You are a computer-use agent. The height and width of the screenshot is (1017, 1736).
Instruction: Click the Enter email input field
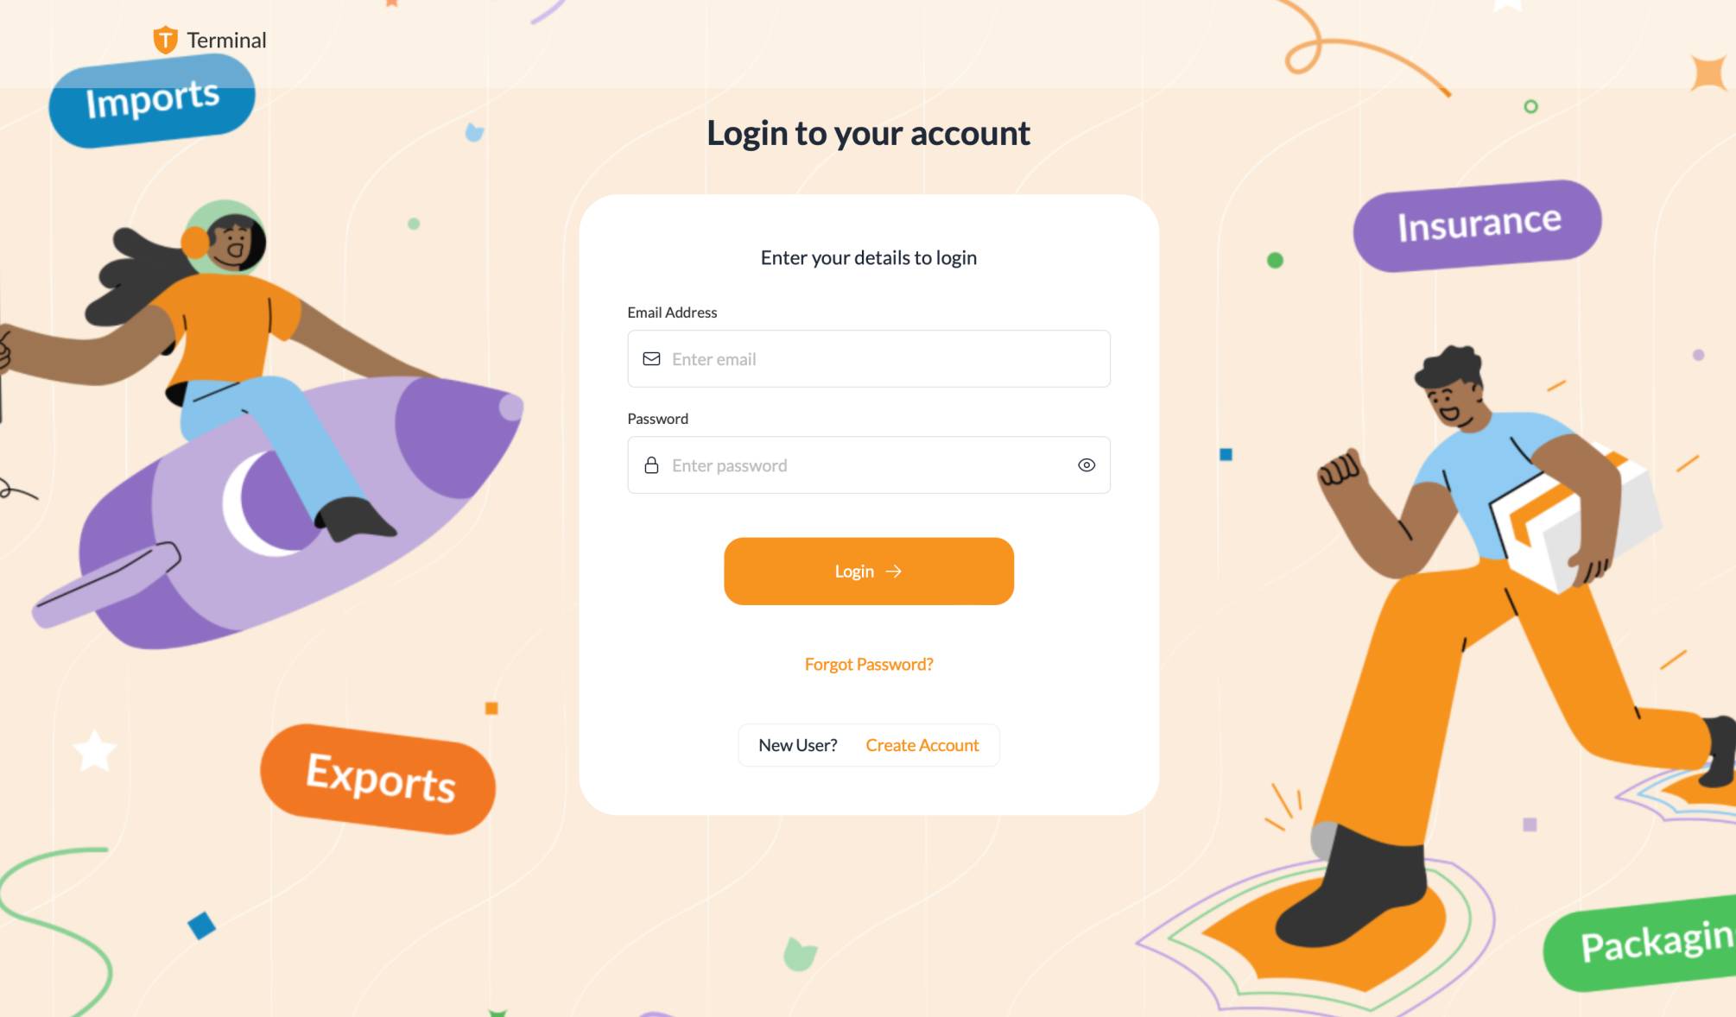tap(869, 359)
